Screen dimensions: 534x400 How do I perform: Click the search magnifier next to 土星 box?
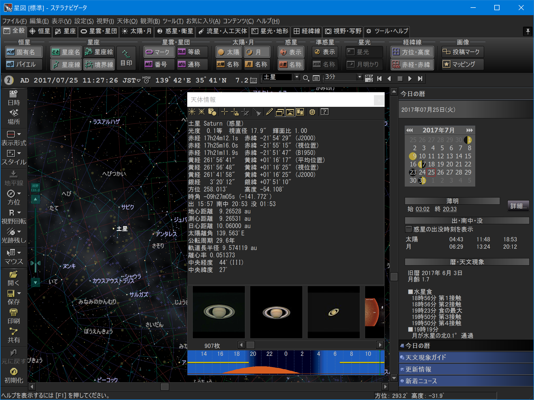[306, 78]
